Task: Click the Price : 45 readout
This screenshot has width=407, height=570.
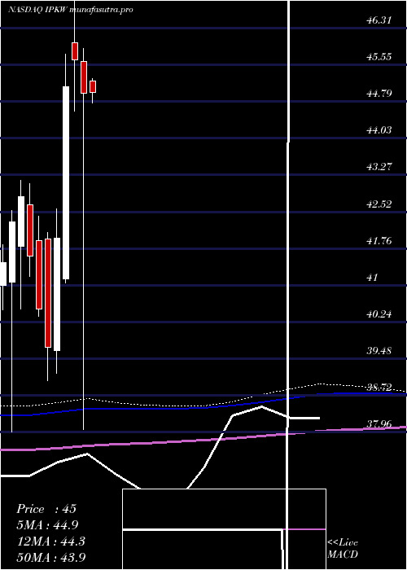Action: [46, 509]
